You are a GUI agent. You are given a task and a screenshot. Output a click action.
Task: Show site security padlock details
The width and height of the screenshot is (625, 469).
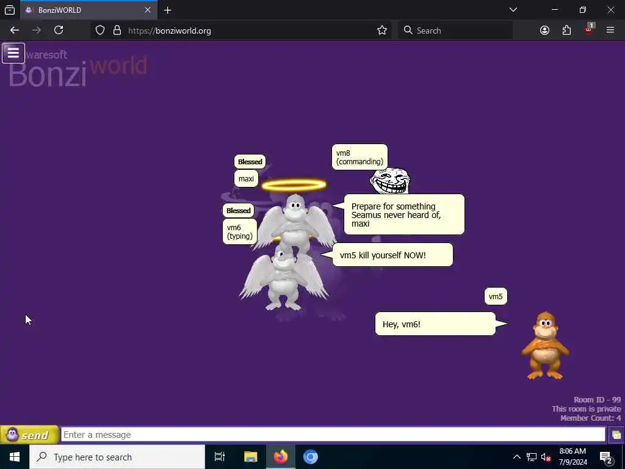[x=117, y=31]
